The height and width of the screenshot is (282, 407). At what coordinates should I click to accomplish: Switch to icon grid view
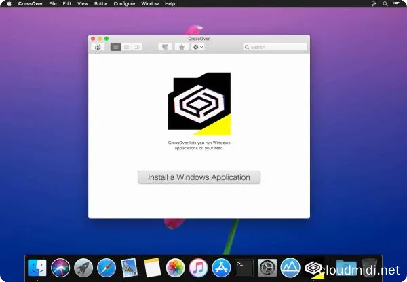(x=116, y=47)
